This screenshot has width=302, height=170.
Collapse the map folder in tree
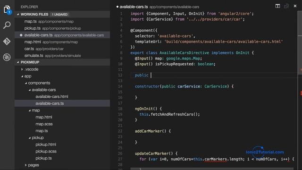point(29,110)
